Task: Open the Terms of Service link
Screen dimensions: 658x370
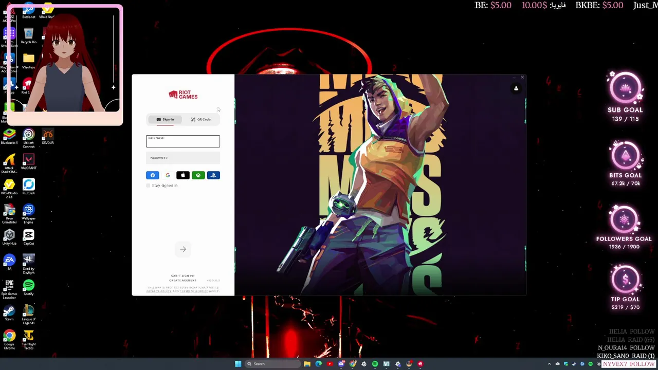Action: (194, 291)
